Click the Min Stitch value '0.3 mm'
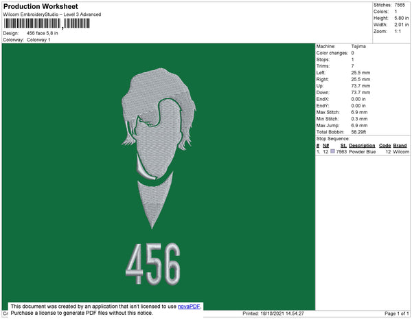Image resolution: width=412 pixels, height=319 pixels. [359, 119]
